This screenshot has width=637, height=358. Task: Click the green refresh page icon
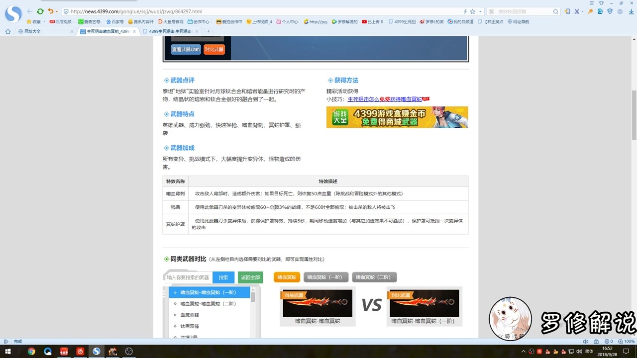tap(40, 11)
